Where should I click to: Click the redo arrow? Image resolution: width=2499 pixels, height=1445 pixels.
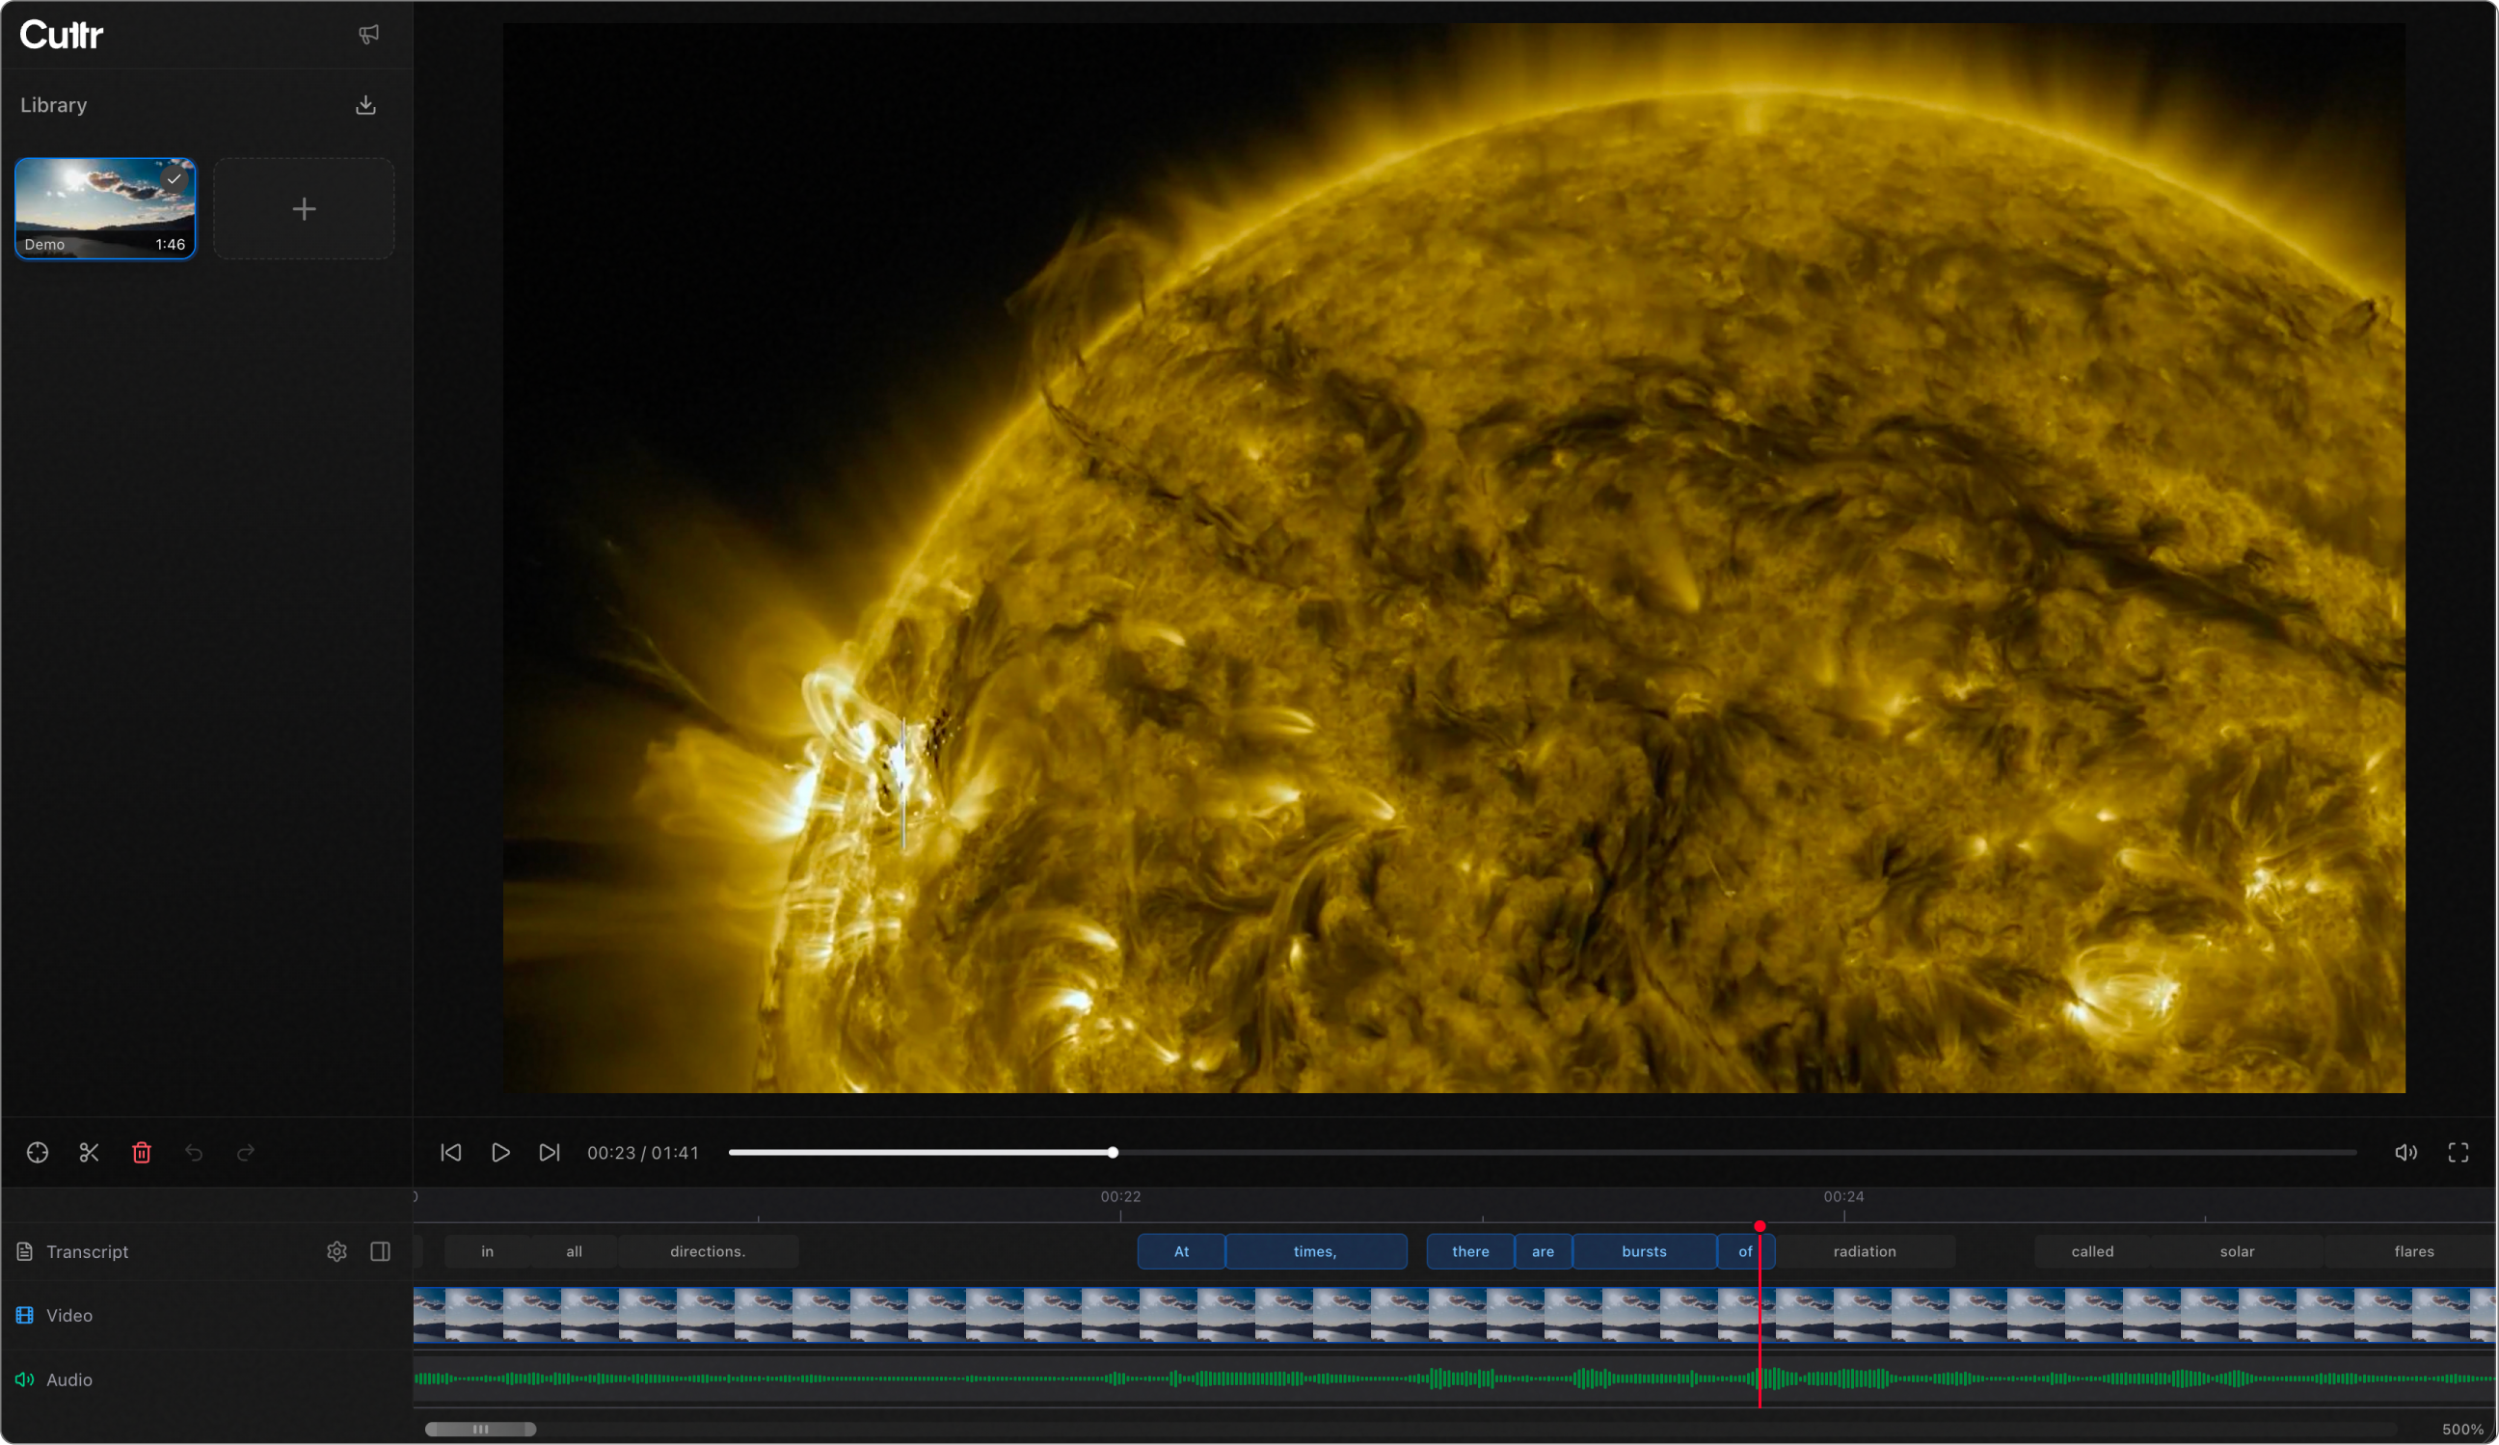[x=246, y=1152]
